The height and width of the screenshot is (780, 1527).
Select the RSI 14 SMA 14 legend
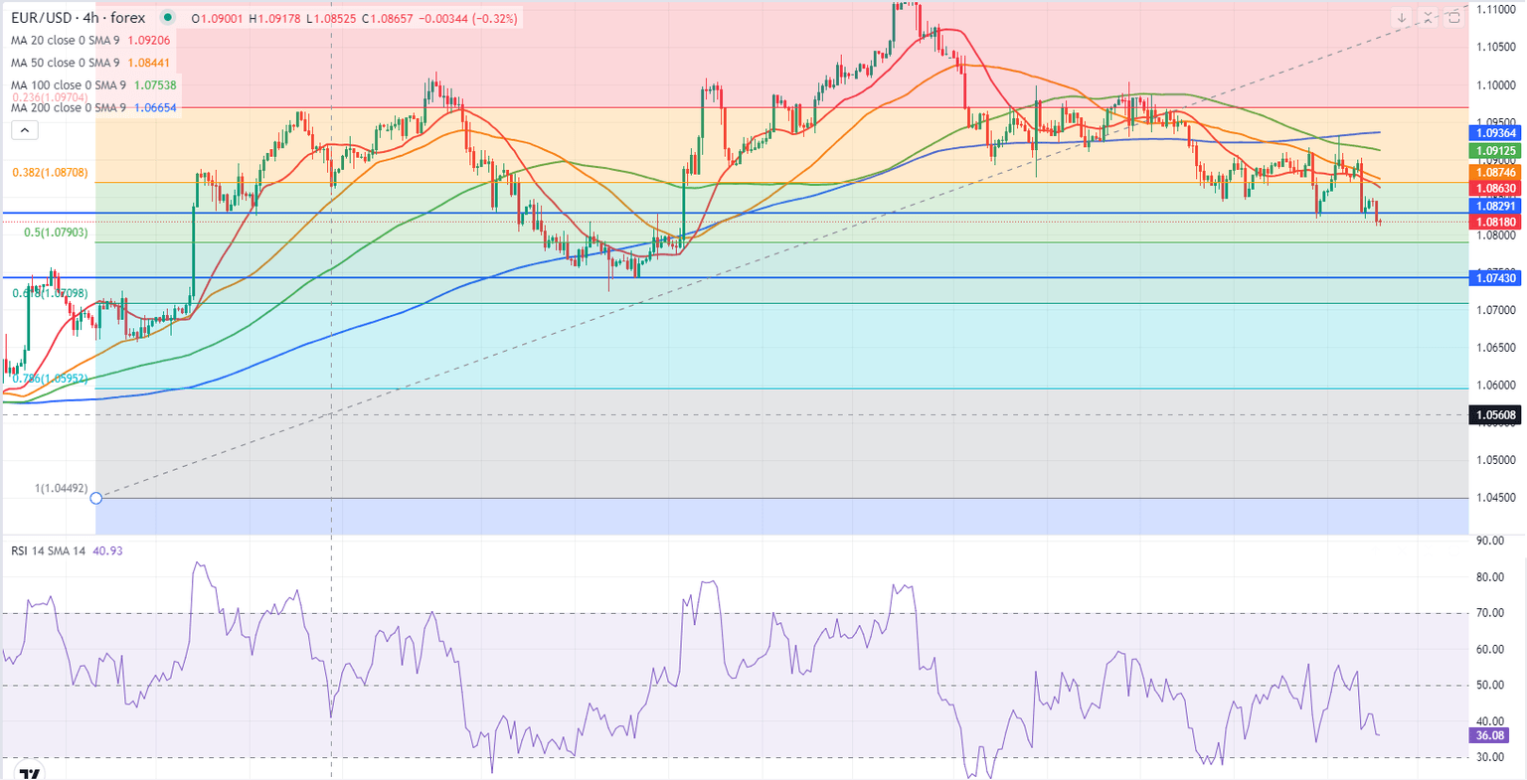click(x=48, y=550)
